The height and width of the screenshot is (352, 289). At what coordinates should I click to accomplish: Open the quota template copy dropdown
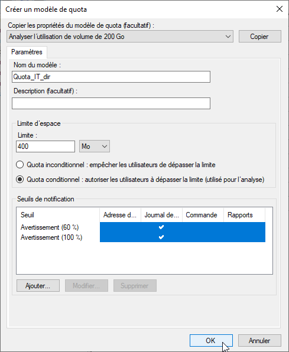pyautogui.click(x=120, y=37)
